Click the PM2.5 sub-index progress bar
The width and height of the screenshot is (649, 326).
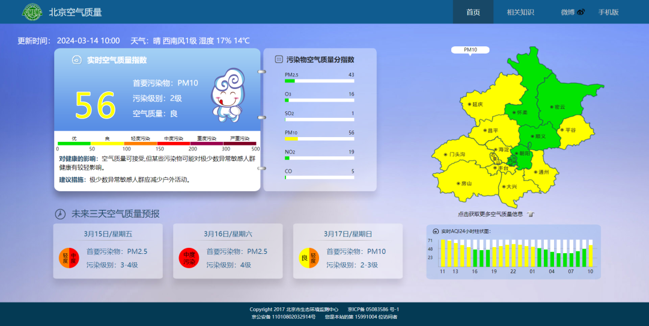coord(319,81)
